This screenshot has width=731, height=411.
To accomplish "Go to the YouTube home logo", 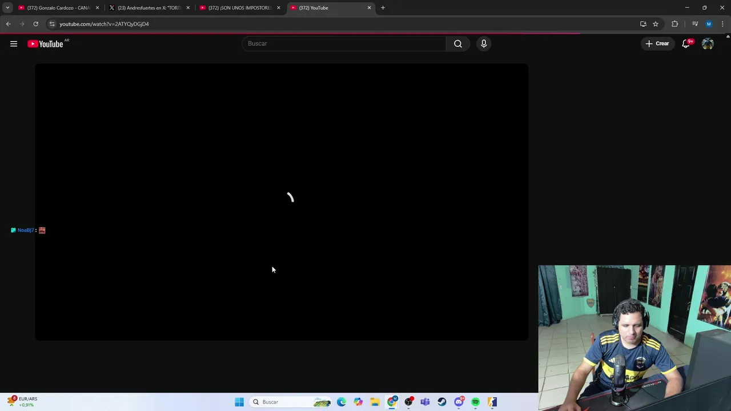I will (x=46, y=44).
